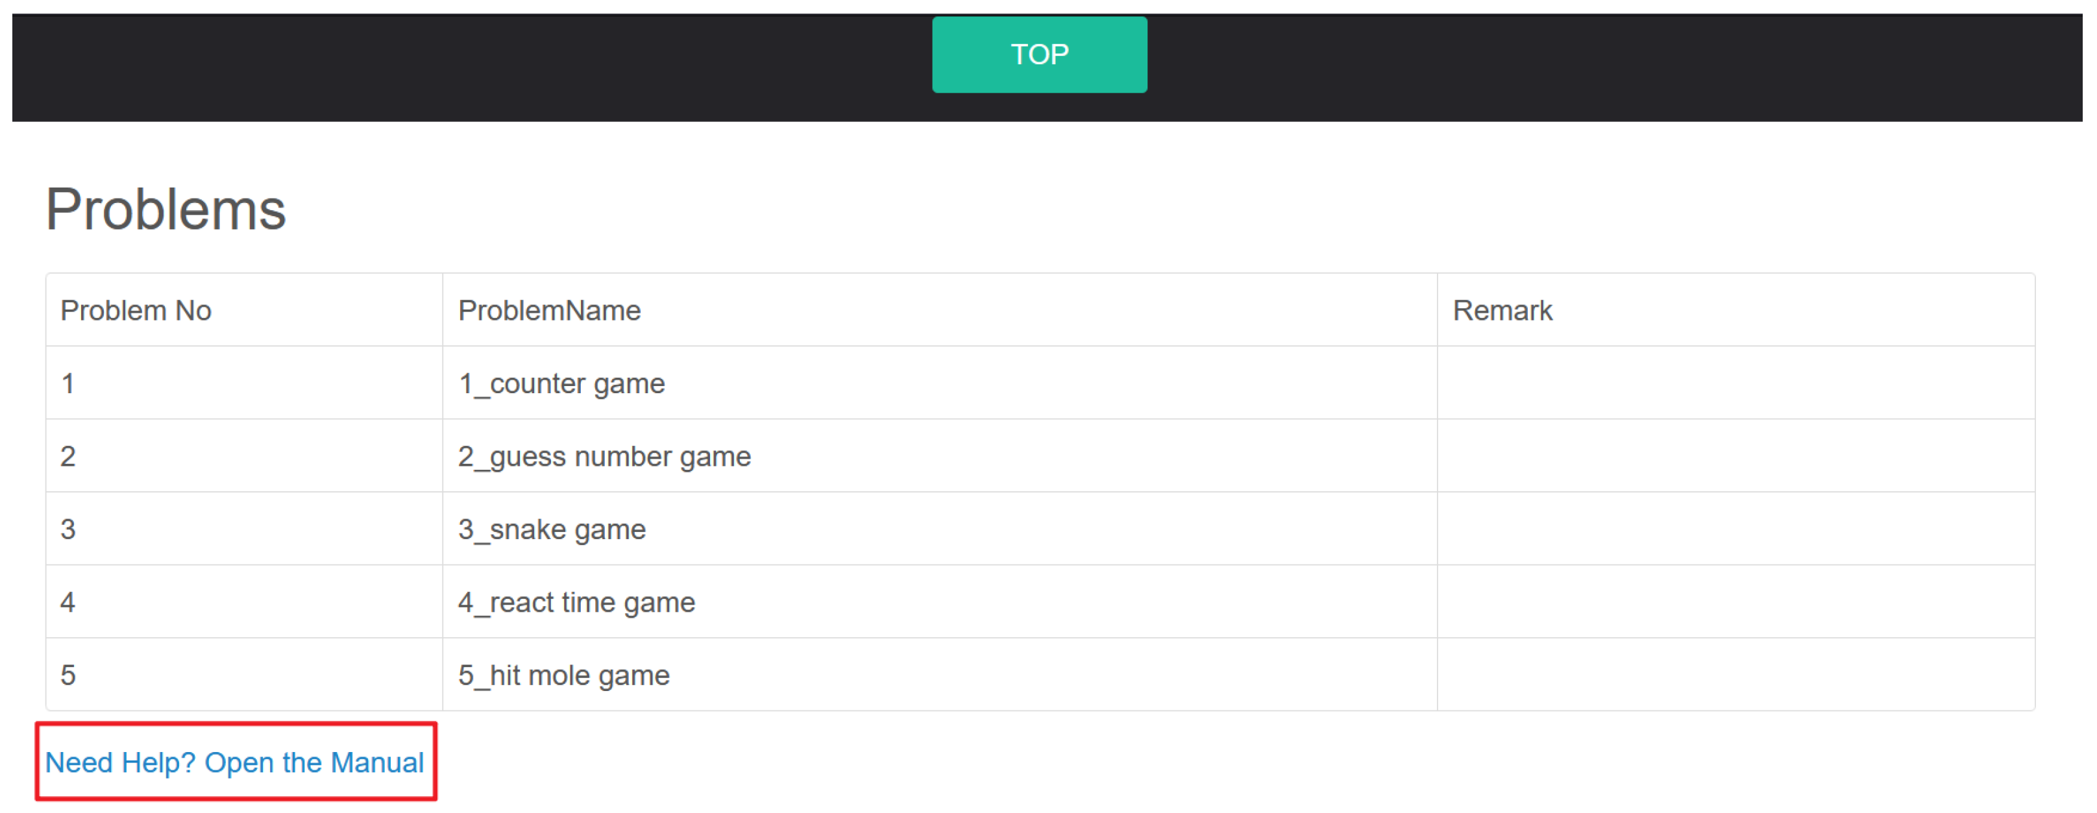Click the Remark cell for counter game
Image resolution: width=2097 pixels, height=813 pixels.
[x=1735, y=383]
